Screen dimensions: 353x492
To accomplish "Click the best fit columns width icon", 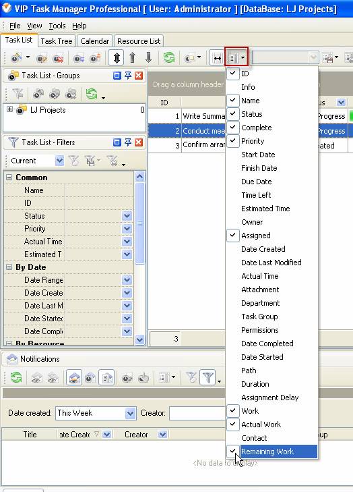I will (217, 58).
